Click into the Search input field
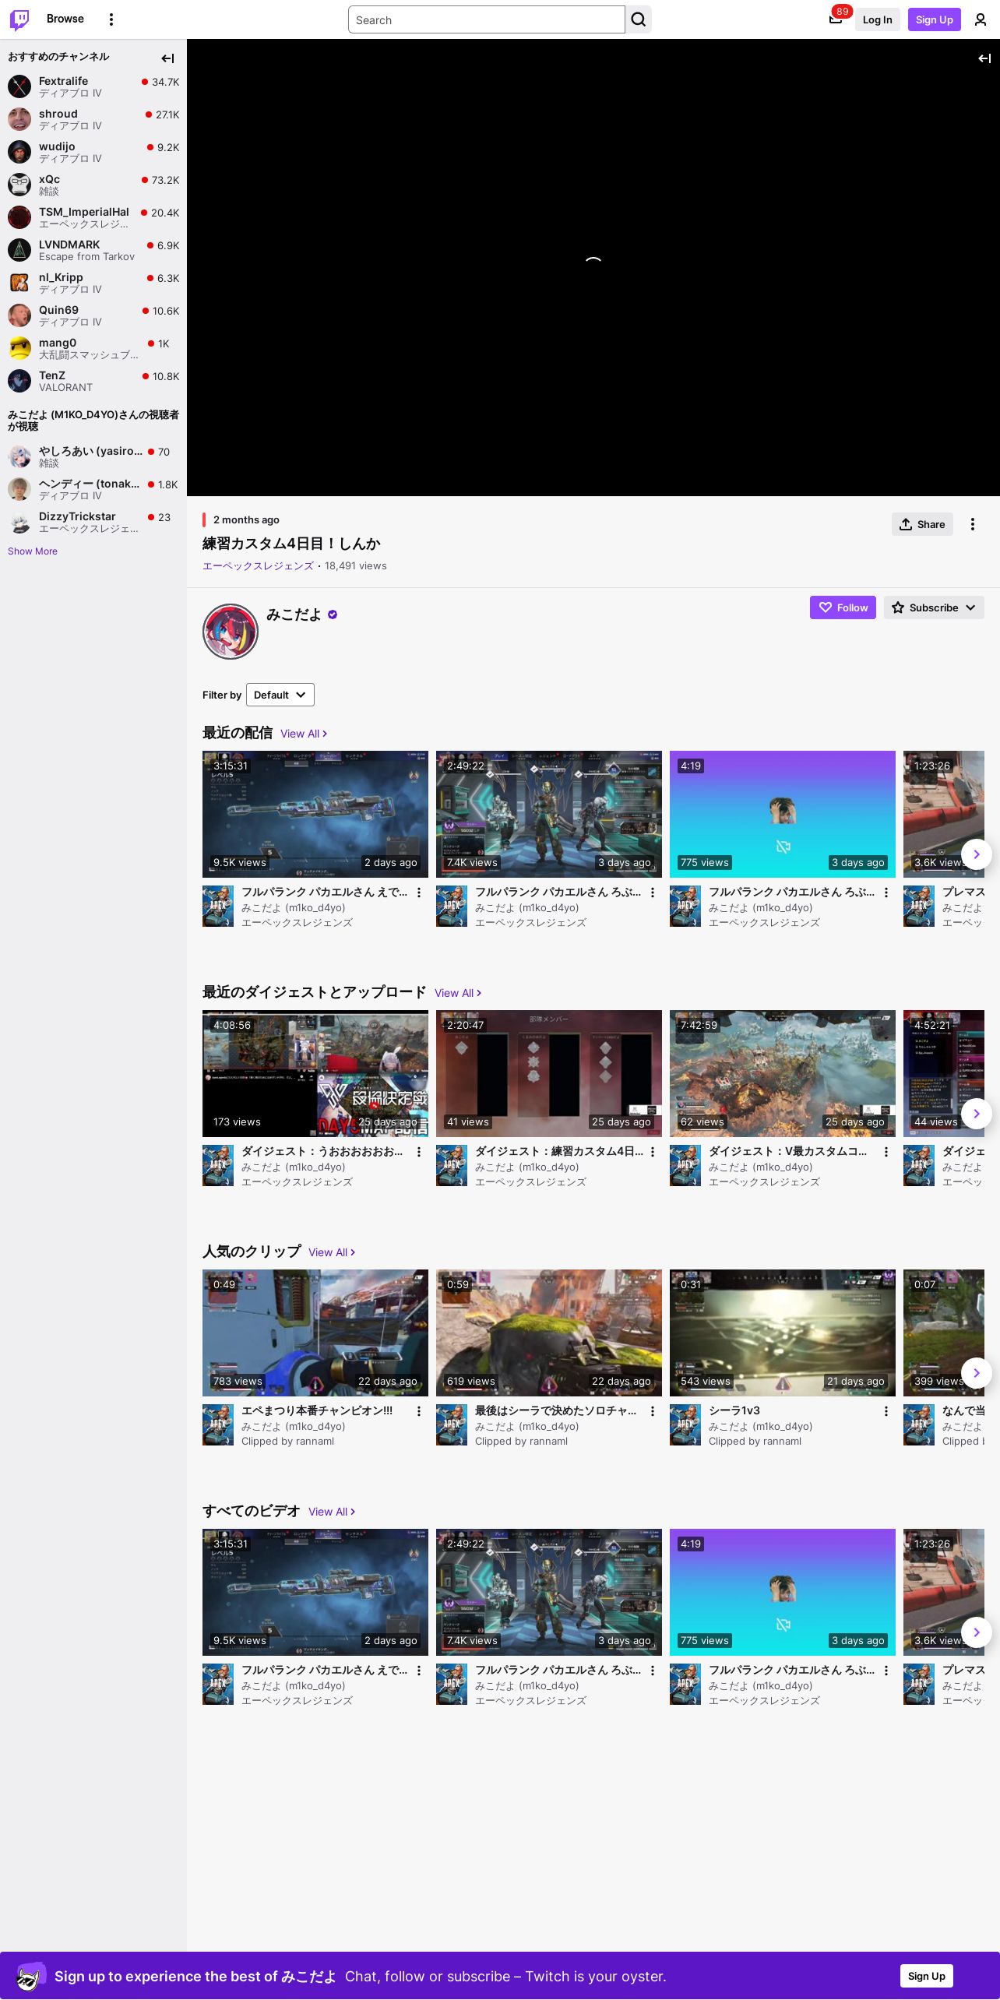 [x=487, y=19]
